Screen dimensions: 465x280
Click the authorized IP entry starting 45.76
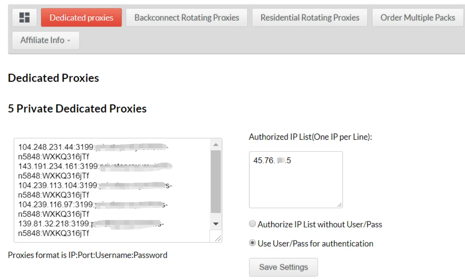[x=272, y=160]
